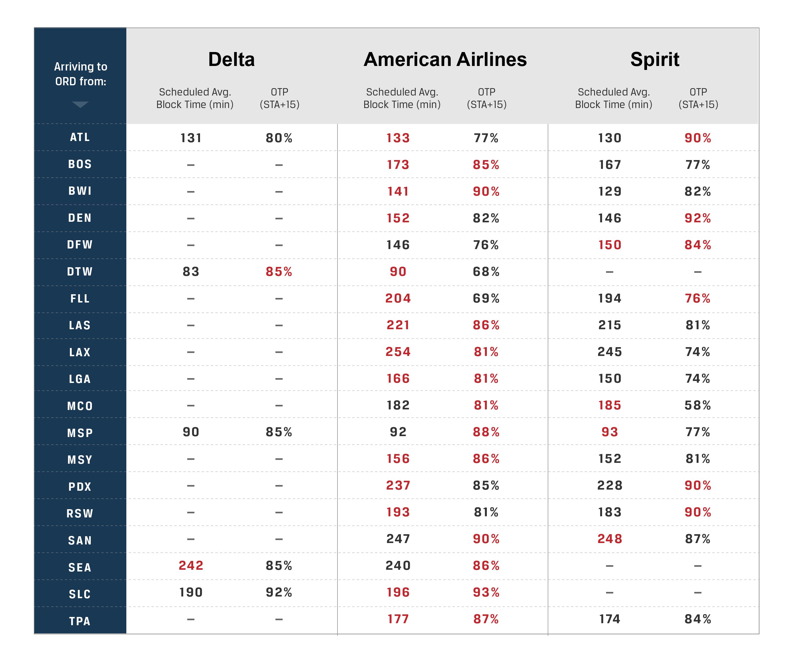Click Spirit's 92% OTP for DEN
Screen dimensions: 791x663
pyautogui.click(x=698, y=218)
